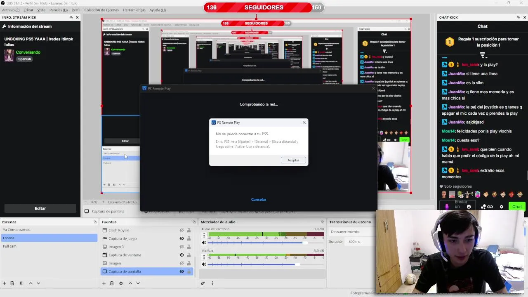The image size is (528, 297).
Task: Open Mic/Aux options dots
Action: 204,257
